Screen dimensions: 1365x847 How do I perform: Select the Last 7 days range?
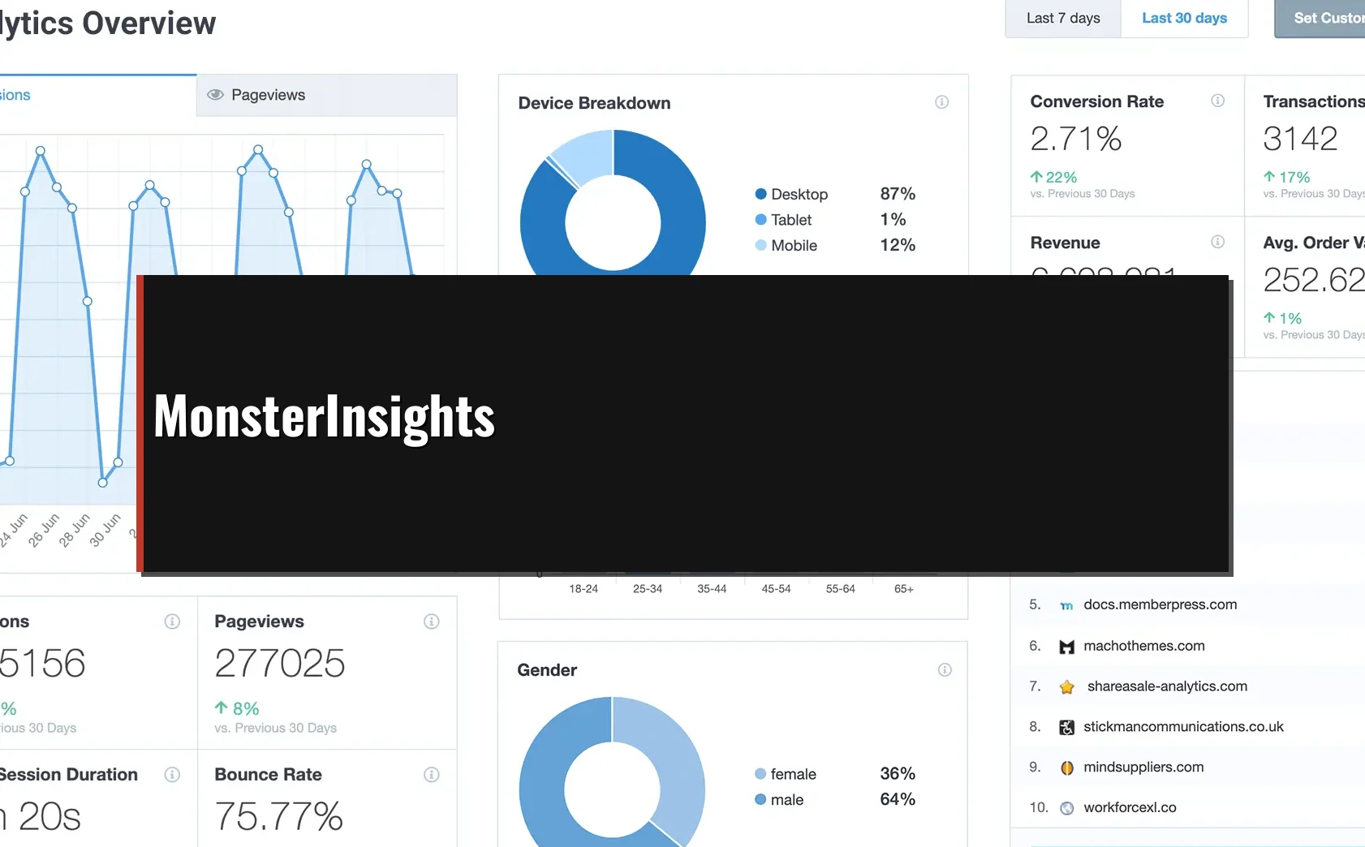click(x=1062, y=18)
